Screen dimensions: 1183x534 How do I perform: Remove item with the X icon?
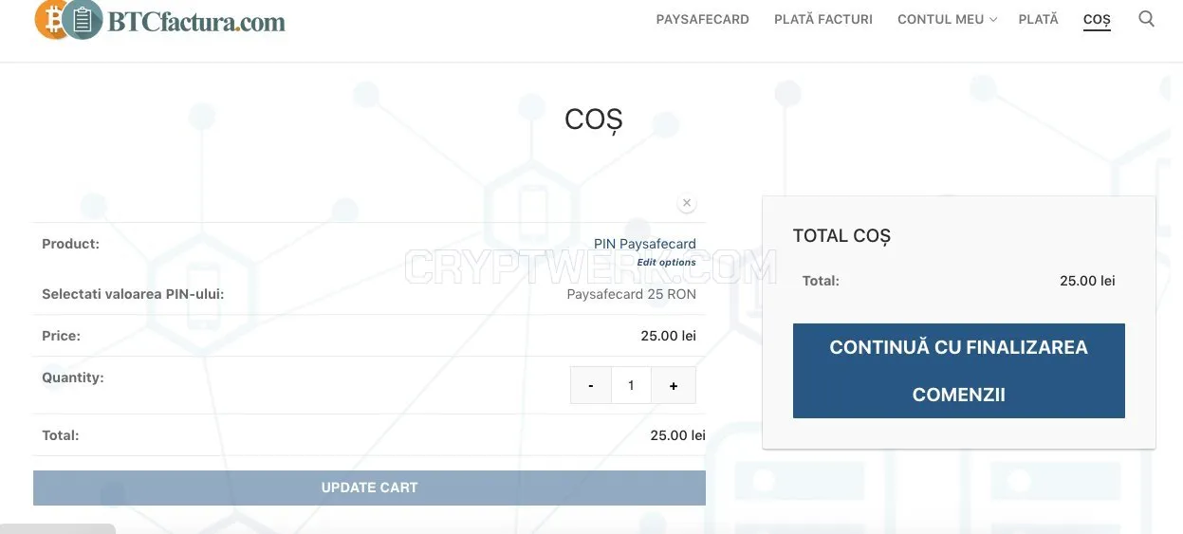[687, 203]
